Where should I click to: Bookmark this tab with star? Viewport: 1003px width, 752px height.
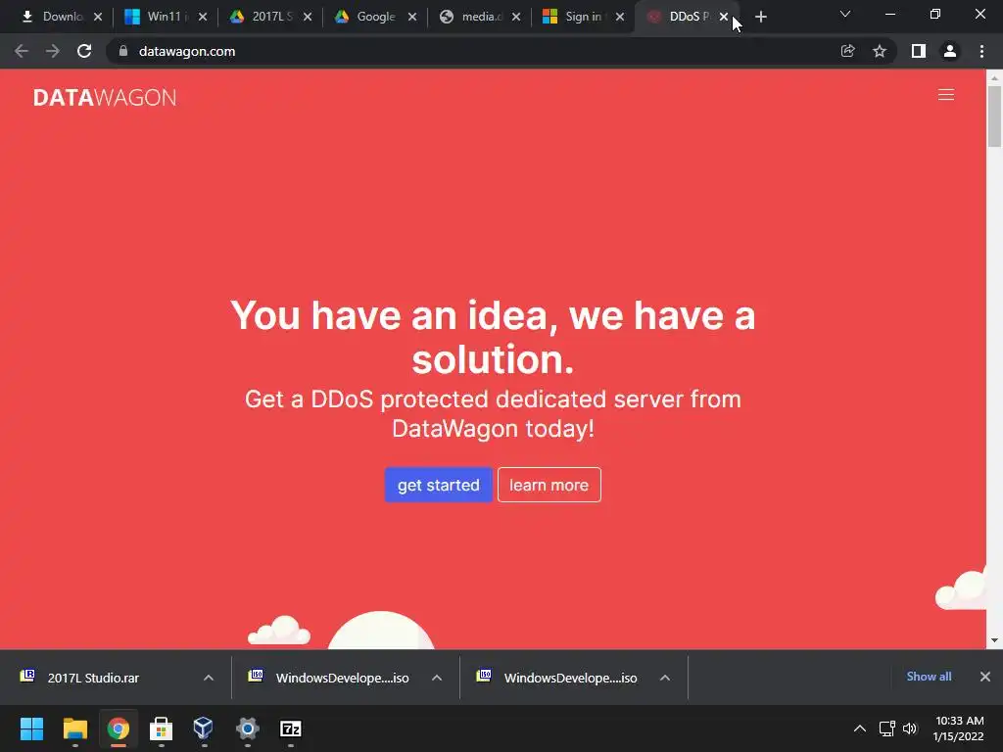pos(880,51)
